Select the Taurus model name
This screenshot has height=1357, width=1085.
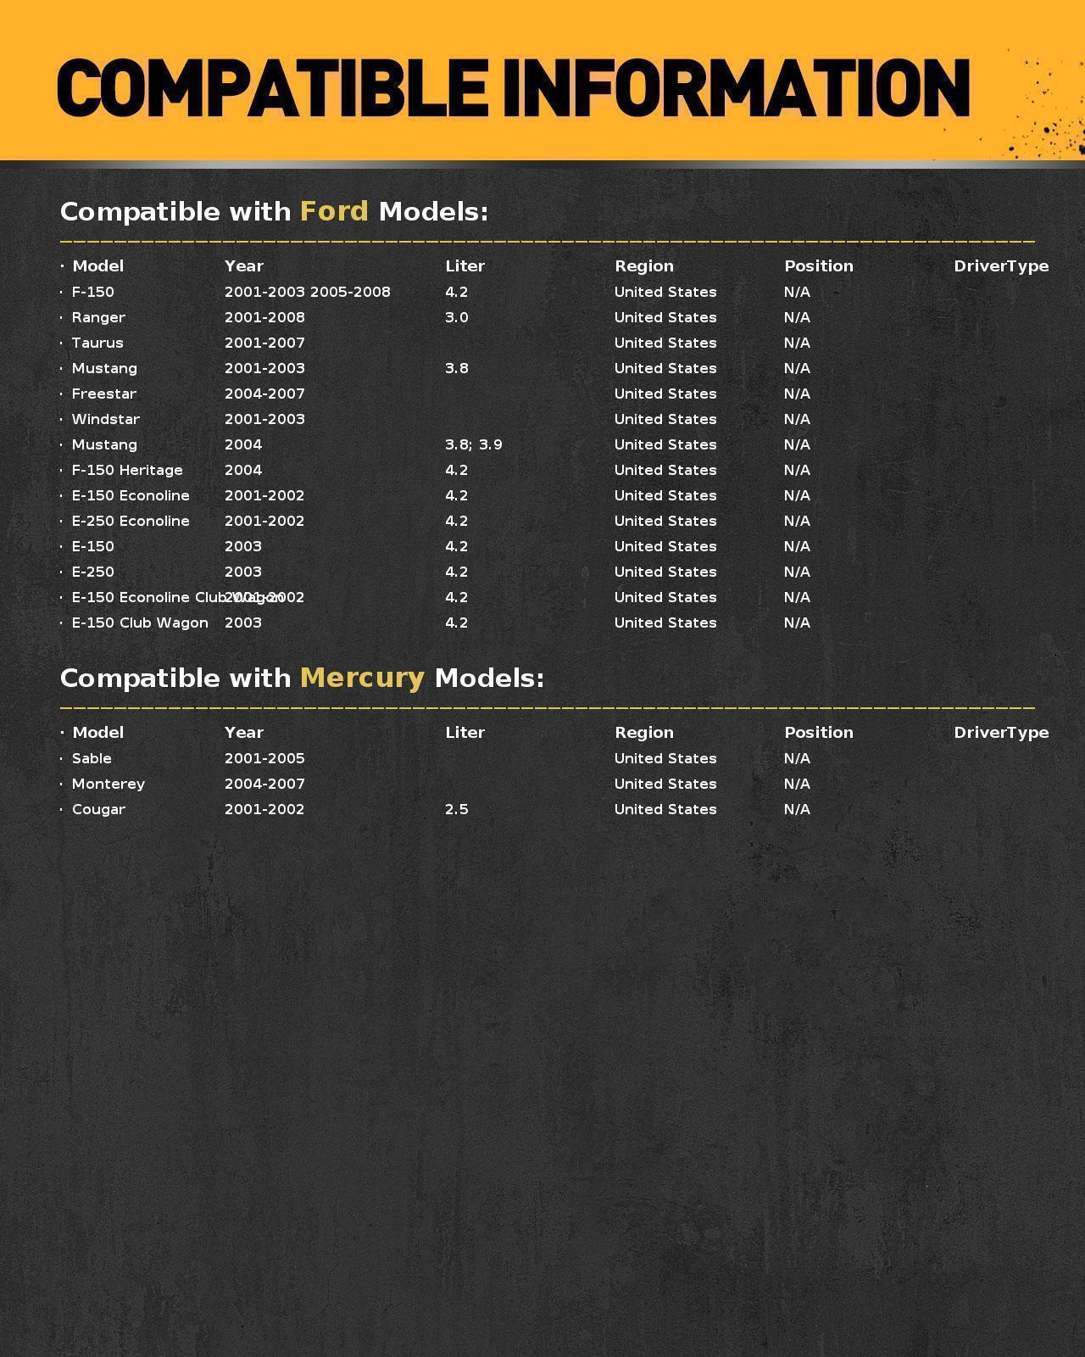pos(97,343)
